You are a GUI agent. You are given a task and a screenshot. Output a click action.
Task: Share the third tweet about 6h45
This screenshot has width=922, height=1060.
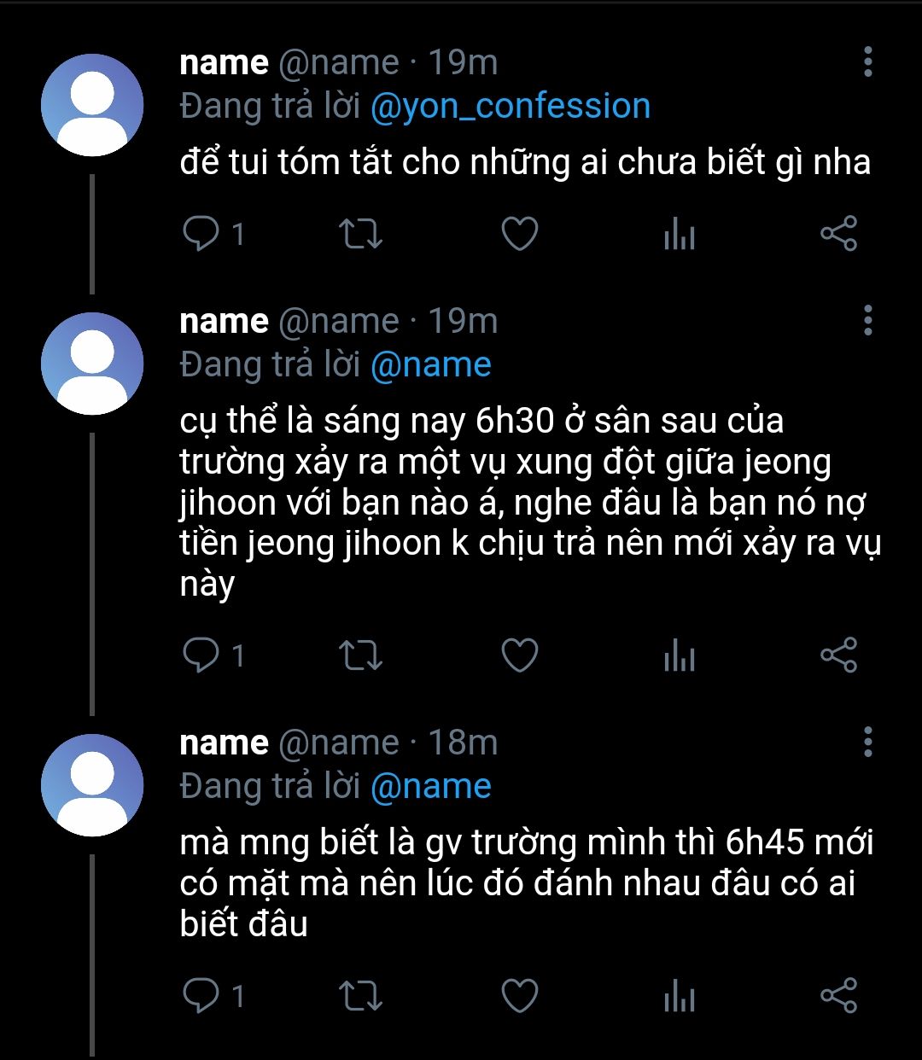pos(837,995)
